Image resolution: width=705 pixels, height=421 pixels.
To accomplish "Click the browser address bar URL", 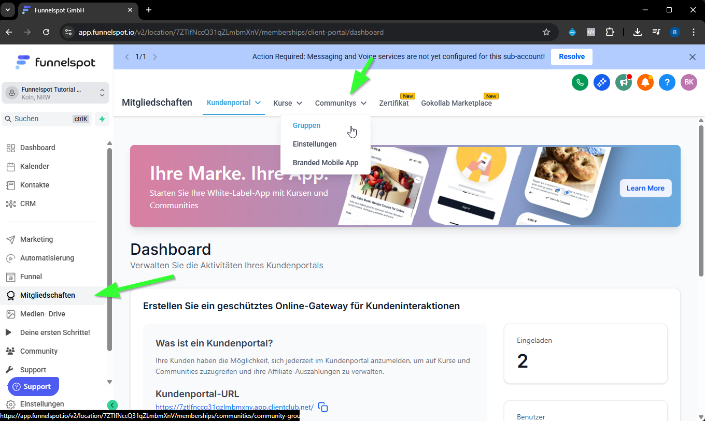I will [x=231, y=32].
